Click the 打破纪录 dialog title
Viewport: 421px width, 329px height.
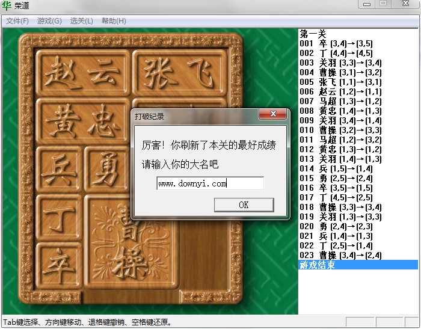click(149, 116)
